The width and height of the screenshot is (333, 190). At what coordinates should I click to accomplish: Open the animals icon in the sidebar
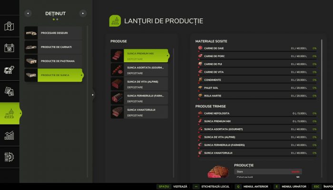click(9, 70)
